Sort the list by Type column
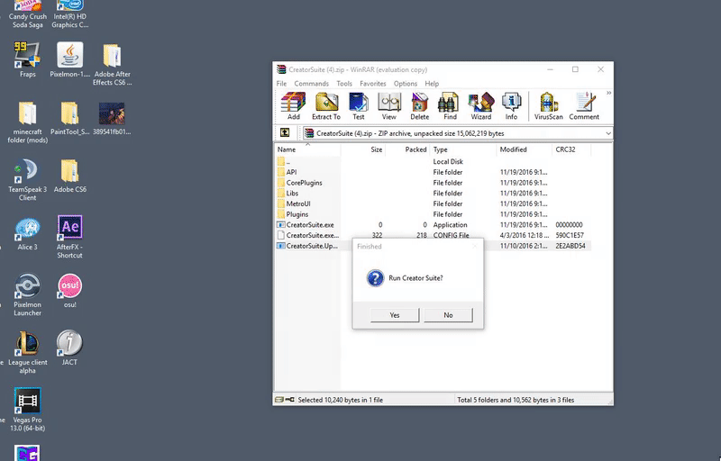 463,149
